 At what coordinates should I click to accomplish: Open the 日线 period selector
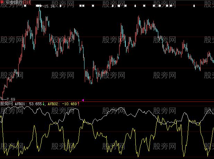27,2
